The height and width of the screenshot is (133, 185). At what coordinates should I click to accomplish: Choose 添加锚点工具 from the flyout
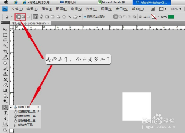point(25,116)
